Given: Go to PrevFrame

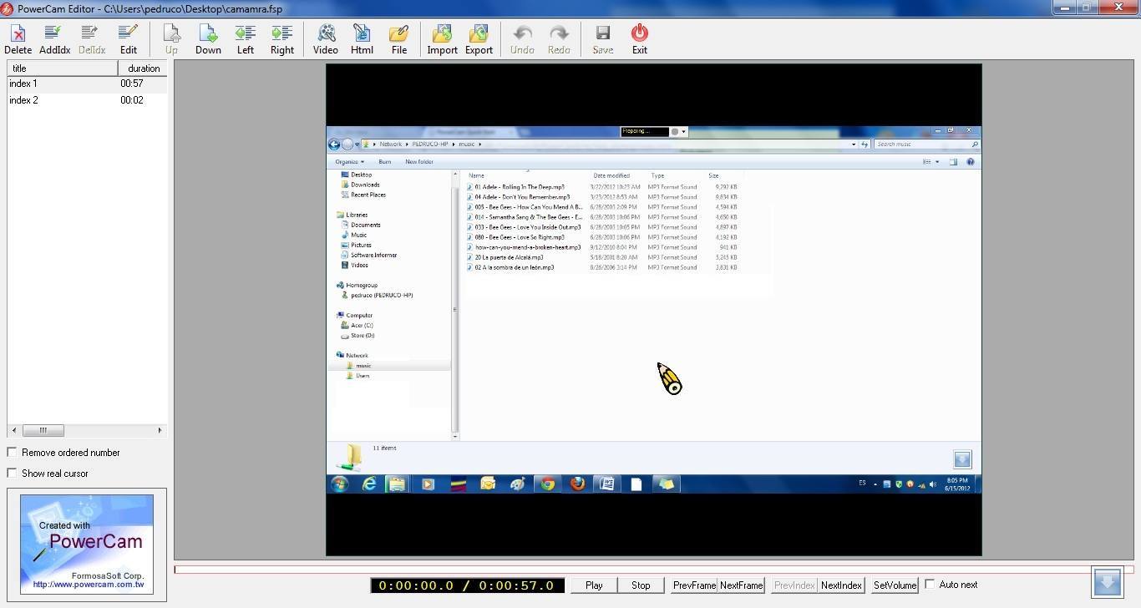Looking at the screenshot, I should click(x=694, y=585).
